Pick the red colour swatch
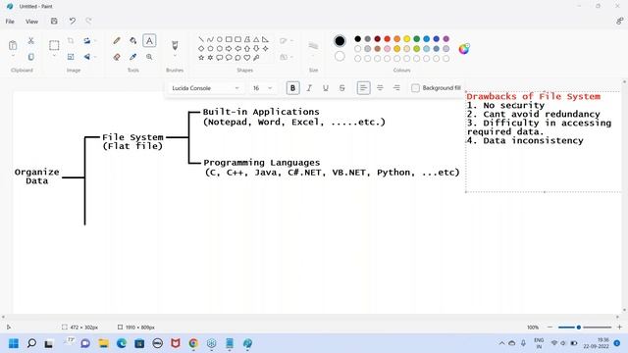The width and height of the screenshot is (628, 353). [x=388, y=39]
